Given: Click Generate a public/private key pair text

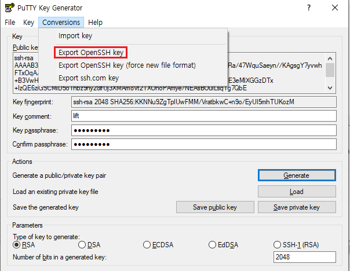Looking at the screenshot, I should (x=59, y=175).
